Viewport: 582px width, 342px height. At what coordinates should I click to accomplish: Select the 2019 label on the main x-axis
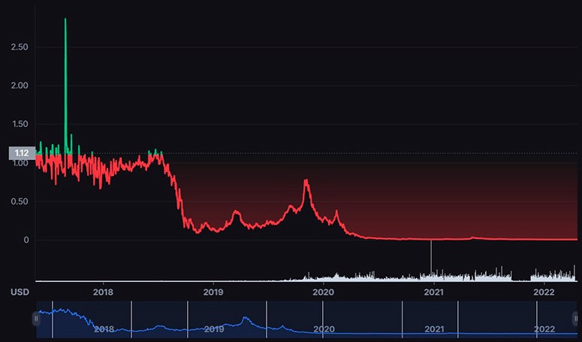click(213, 292)
